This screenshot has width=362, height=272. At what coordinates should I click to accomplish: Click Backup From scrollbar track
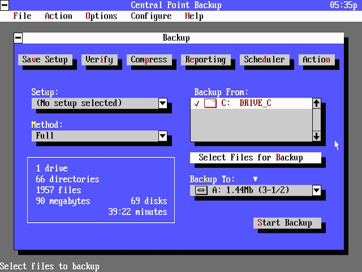[x=317, y=120]
